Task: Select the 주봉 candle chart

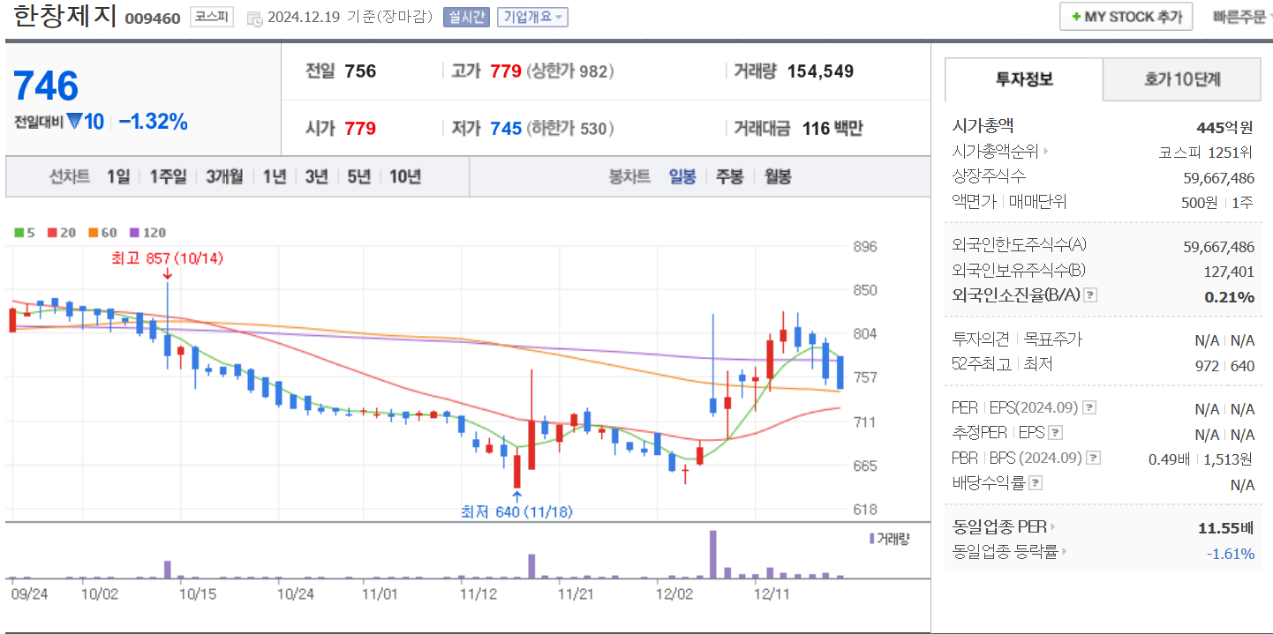Action: click(729, 176)
